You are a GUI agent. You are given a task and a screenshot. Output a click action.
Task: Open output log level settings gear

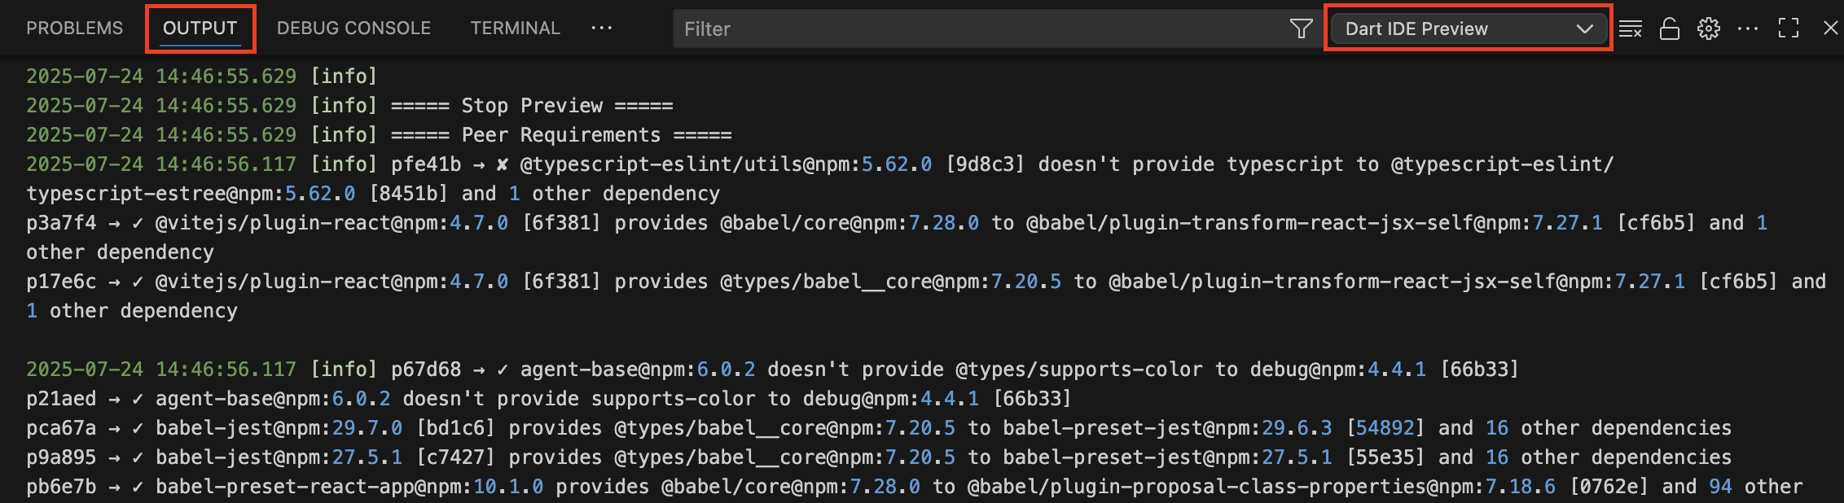(x=1708, y=29)
